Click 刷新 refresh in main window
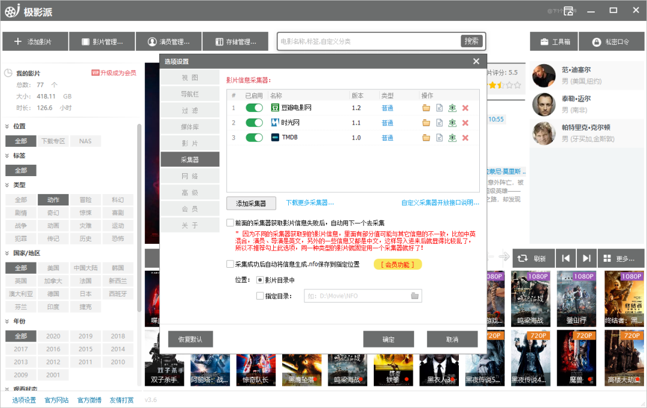Viewport: 647px width, 408px height. 534,258
